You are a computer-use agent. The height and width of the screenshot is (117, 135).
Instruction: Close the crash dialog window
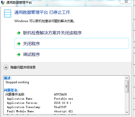(x=126, y=2)
